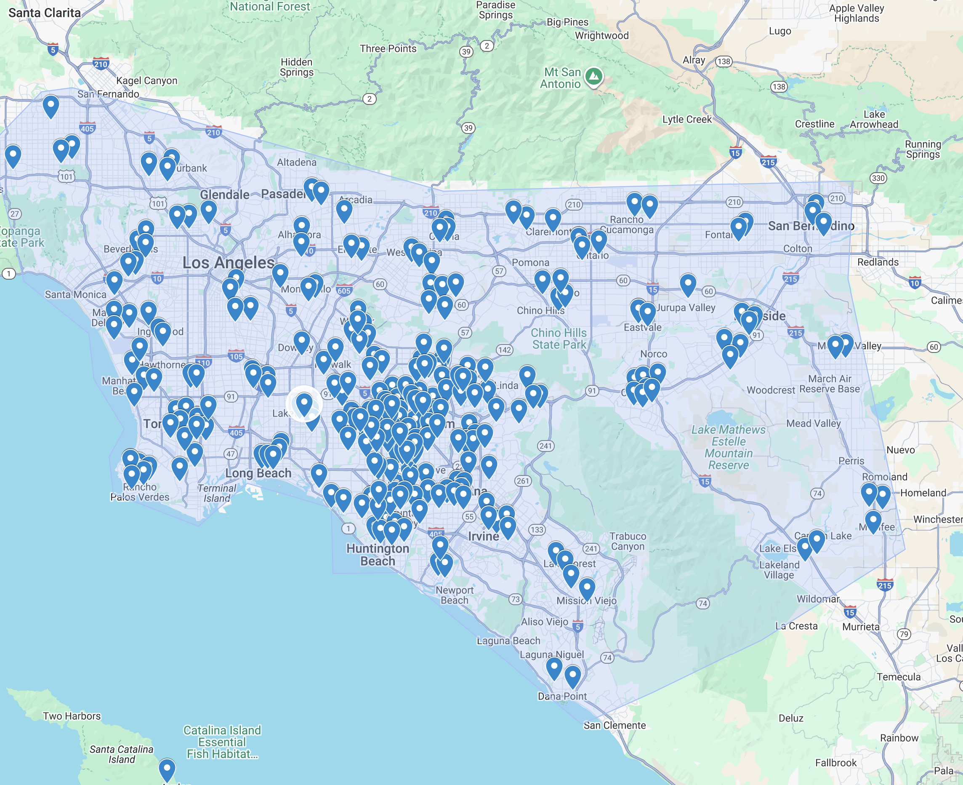The height and width of the screenshot is (785, 963).
Task: Click the rightmost pin above Dana Point
Action: pyautogui.click(x=572, y=675)
